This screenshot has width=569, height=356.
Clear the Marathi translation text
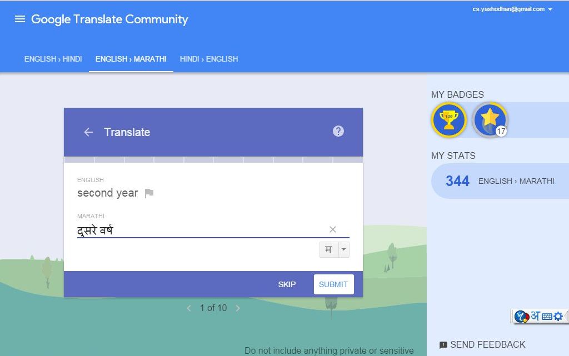[x=333, y=229]
